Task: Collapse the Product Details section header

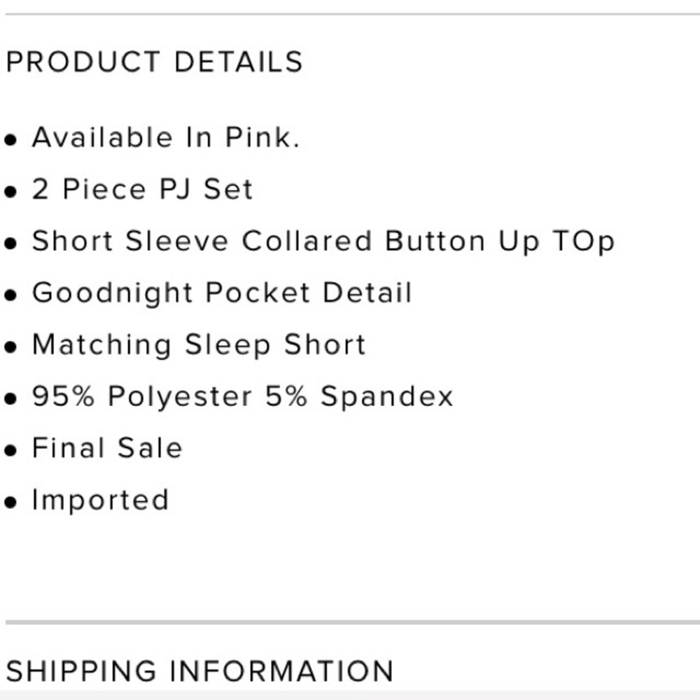Action: point(154,62)
